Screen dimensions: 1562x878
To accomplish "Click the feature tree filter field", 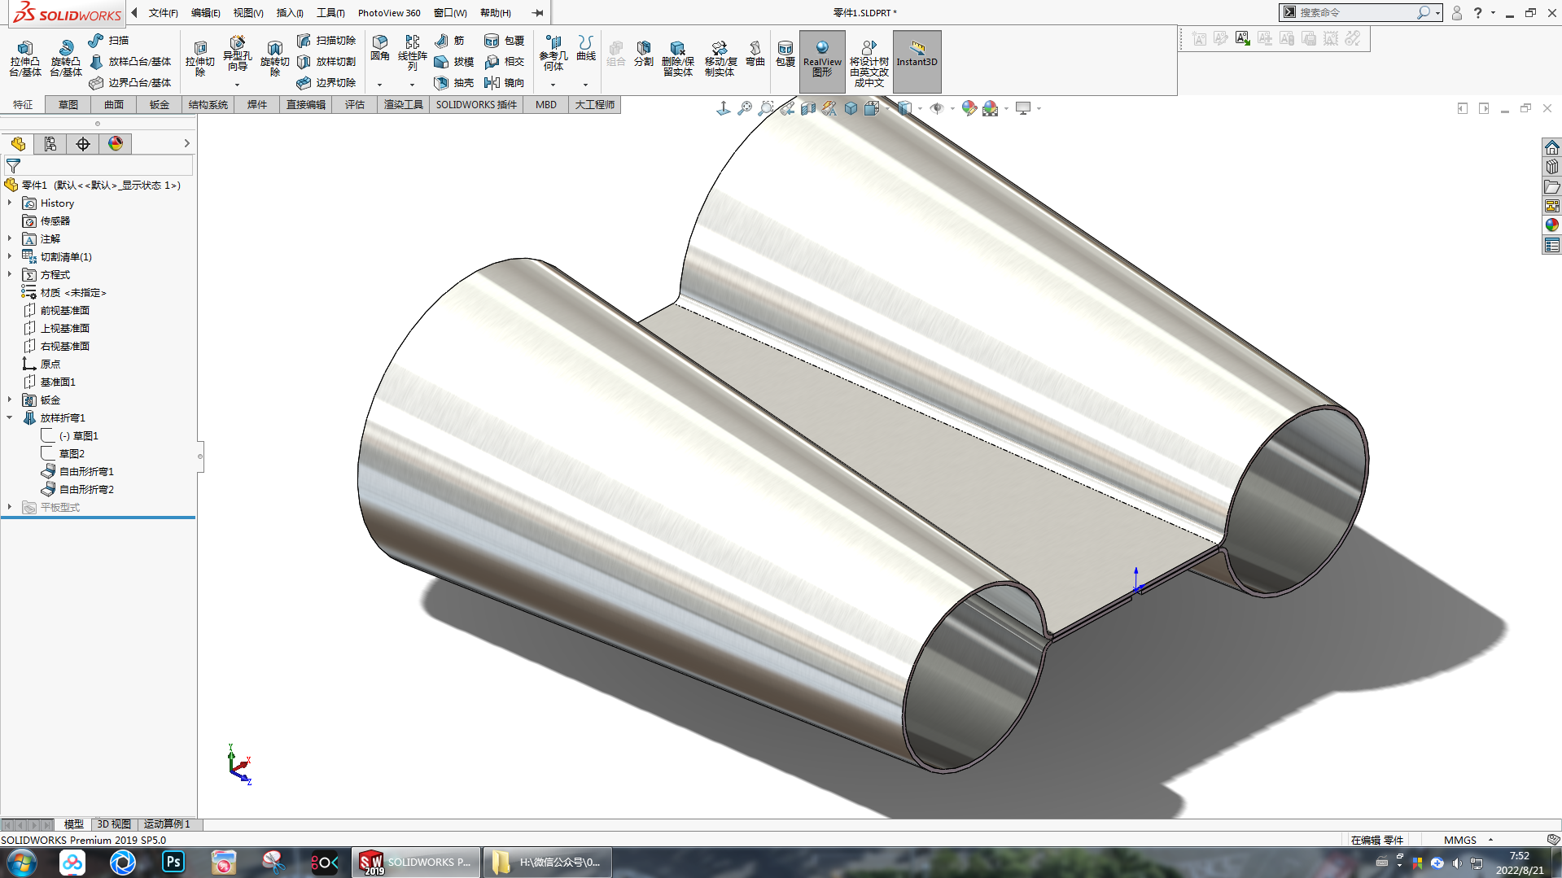I will [x=98, y=166].
